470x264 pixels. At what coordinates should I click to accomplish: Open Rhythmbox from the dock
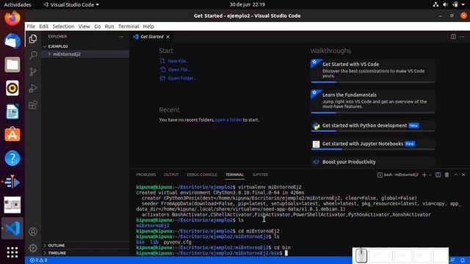click(12, 88)
